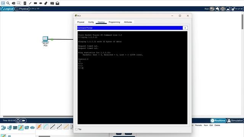Image resolution: width=244 pixels, height=137 pixels.
Task: Minimize the PC1 window
Action: (x=172, y=16)
